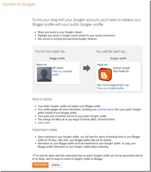
Task: Open 'View my complete profile' in the Google+ profile card
Action: tap(110, 88)
